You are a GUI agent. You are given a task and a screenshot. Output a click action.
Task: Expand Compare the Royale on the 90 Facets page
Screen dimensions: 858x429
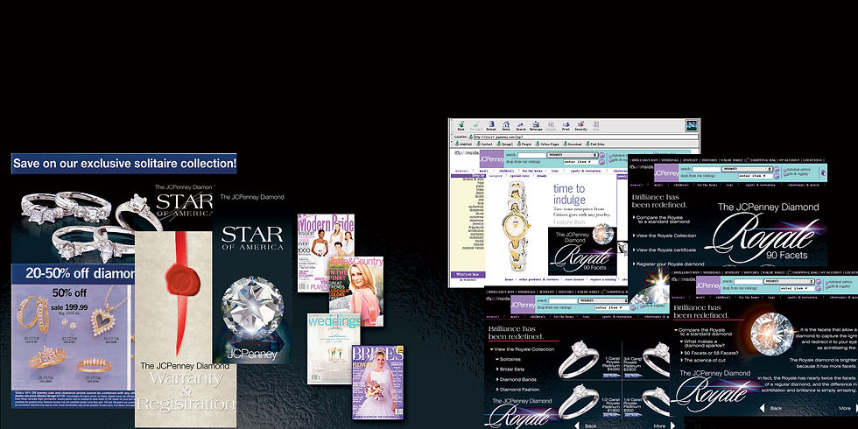pyautogui.click(x=662, y=220)
